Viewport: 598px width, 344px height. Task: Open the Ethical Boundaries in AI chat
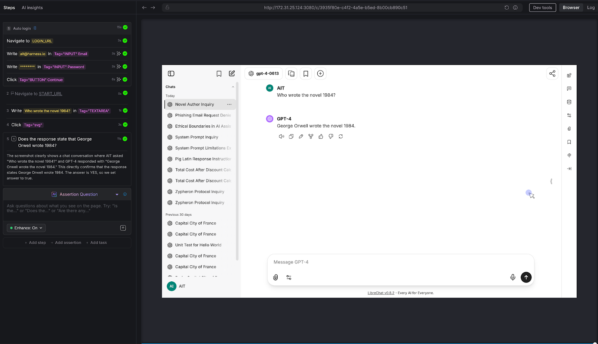coord(200,126)
